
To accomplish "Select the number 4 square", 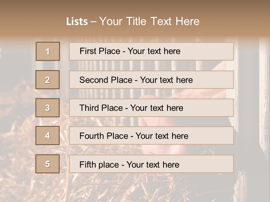I will (x=48, y=136).
